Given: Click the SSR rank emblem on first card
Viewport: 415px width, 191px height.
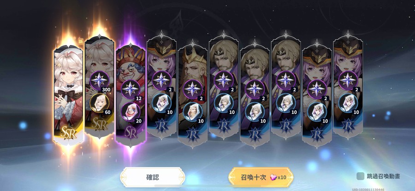Looking at the screenshot, I should click(69, 134).
